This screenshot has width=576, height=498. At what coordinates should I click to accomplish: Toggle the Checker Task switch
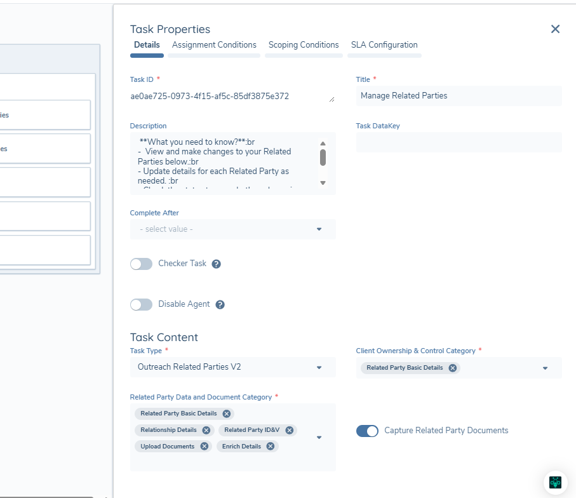[x=141, y=264]
